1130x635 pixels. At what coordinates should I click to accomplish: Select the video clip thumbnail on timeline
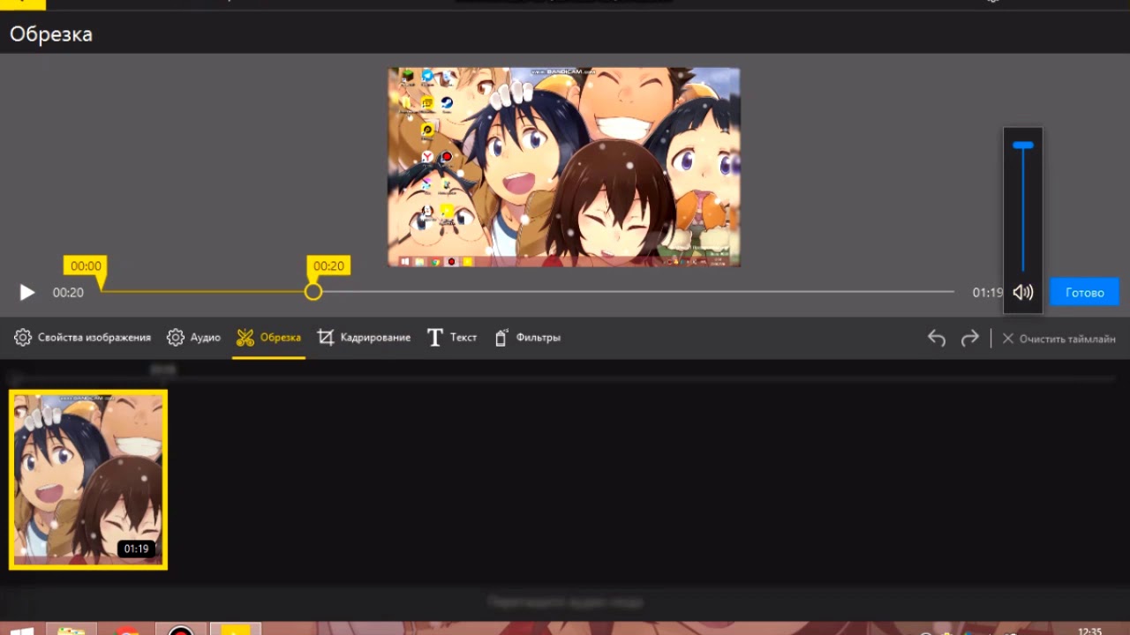(88, 480)
